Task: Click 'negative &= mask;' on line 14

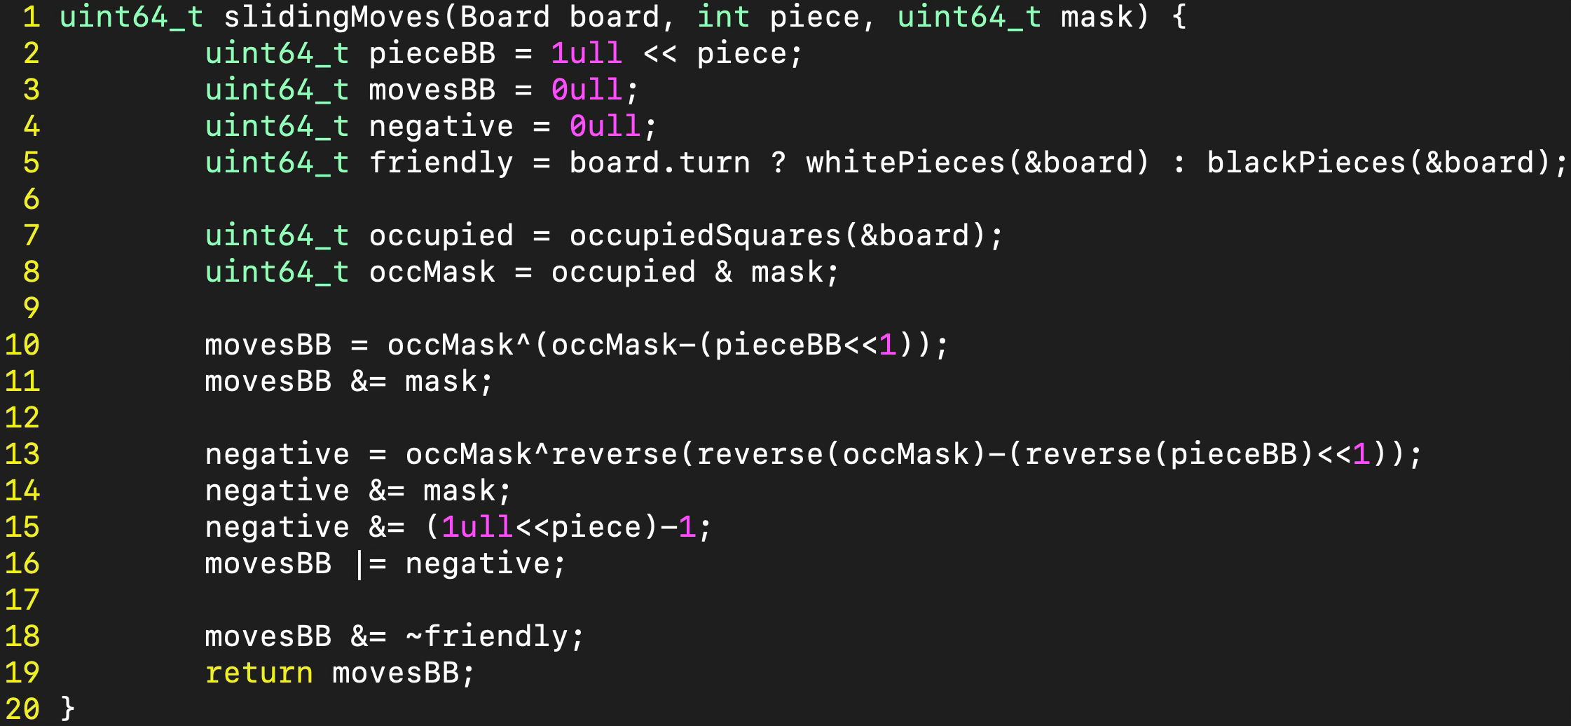Action: 359,491
